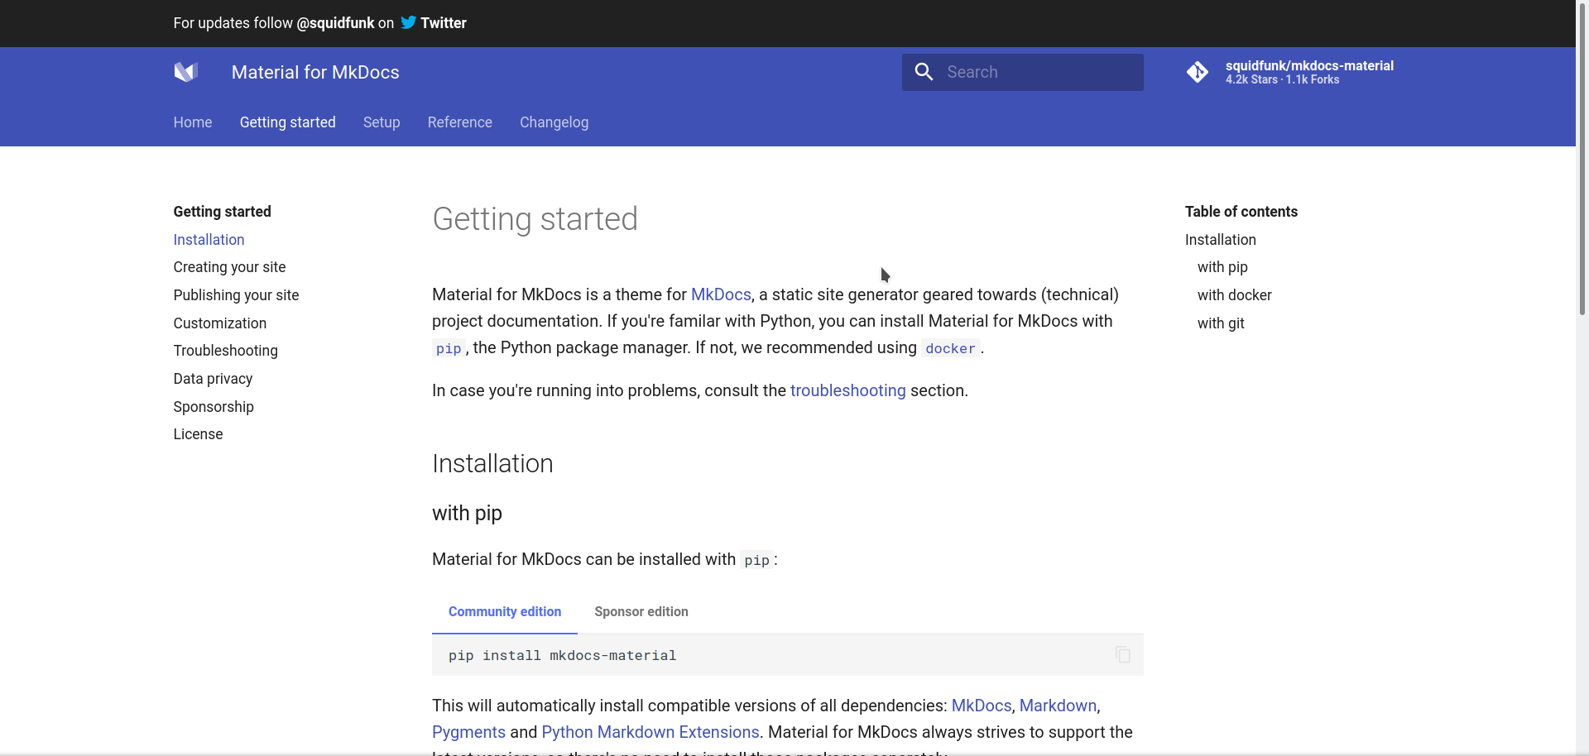Click the search magnifier icon
Viewport: 1589px width, 756px height.
[x=924, y=72]
